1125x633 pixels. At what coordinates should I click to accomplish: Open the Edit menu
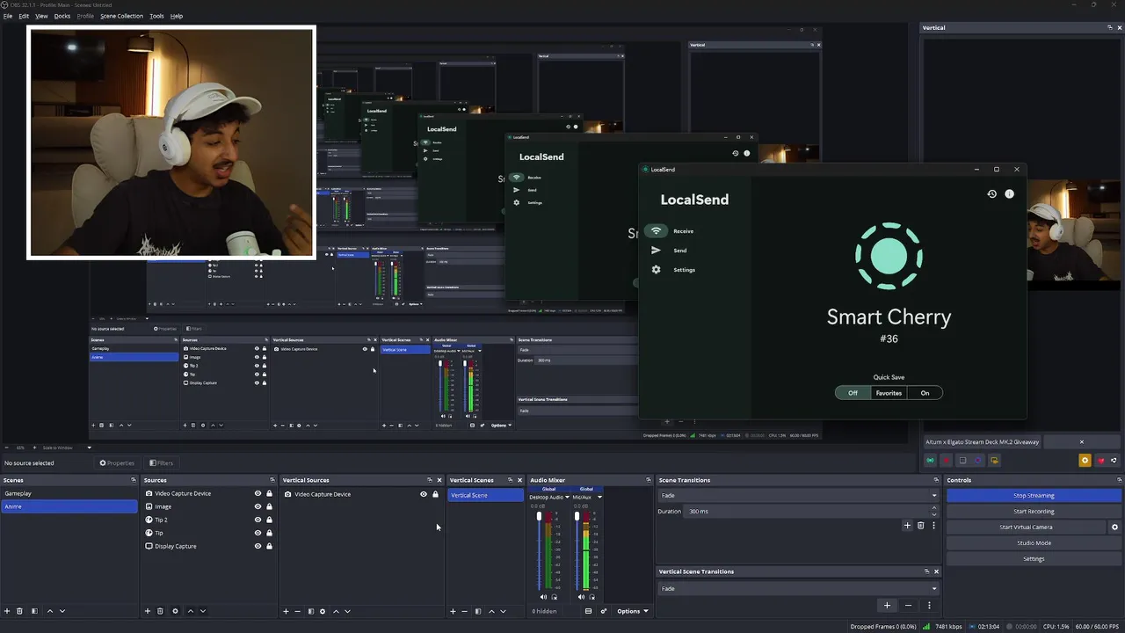[x=24, y=16]
